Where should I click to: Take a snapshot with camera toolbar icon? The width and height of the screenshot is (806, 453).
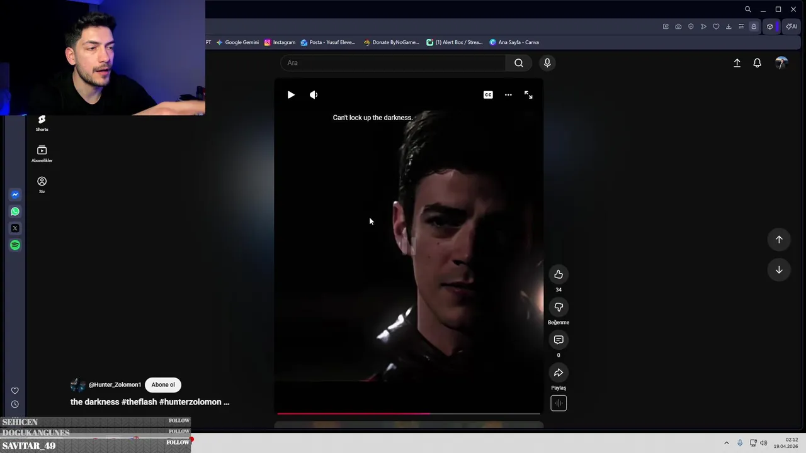(x=678, y=26)
